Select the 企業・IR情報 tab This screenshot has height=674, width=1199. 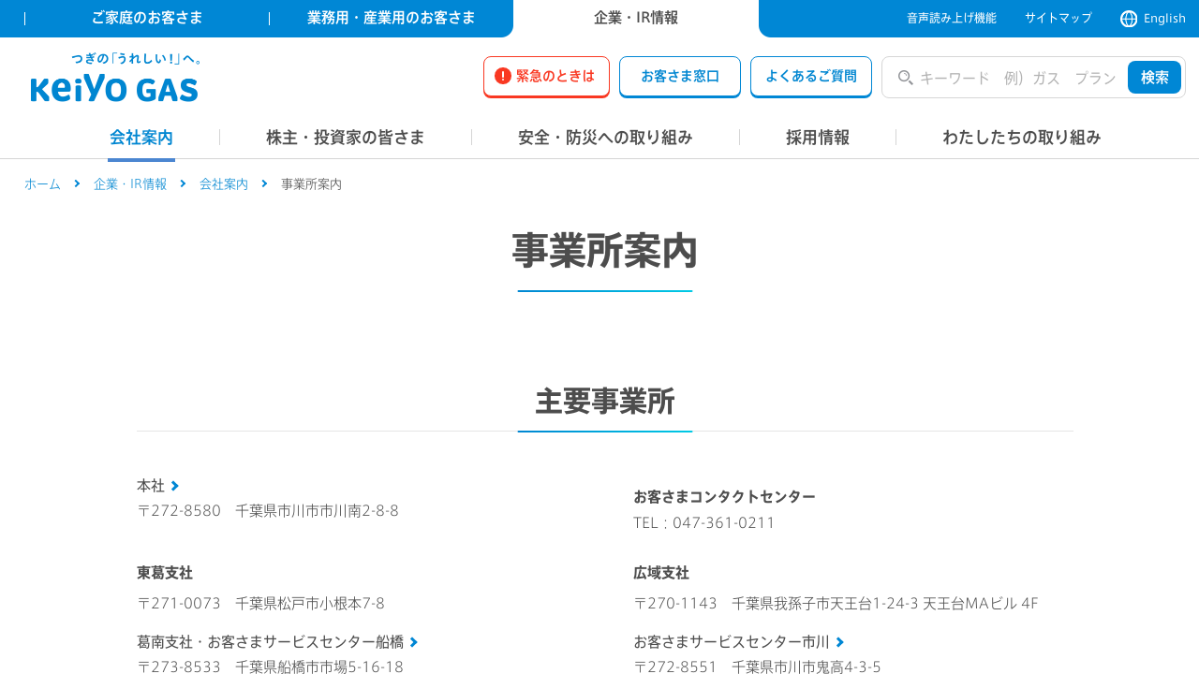(x=635, y=18)
